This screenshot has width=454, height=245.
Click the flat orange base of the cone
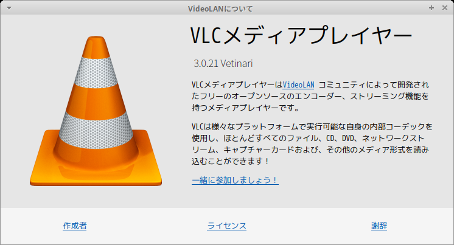click(96, 171)
